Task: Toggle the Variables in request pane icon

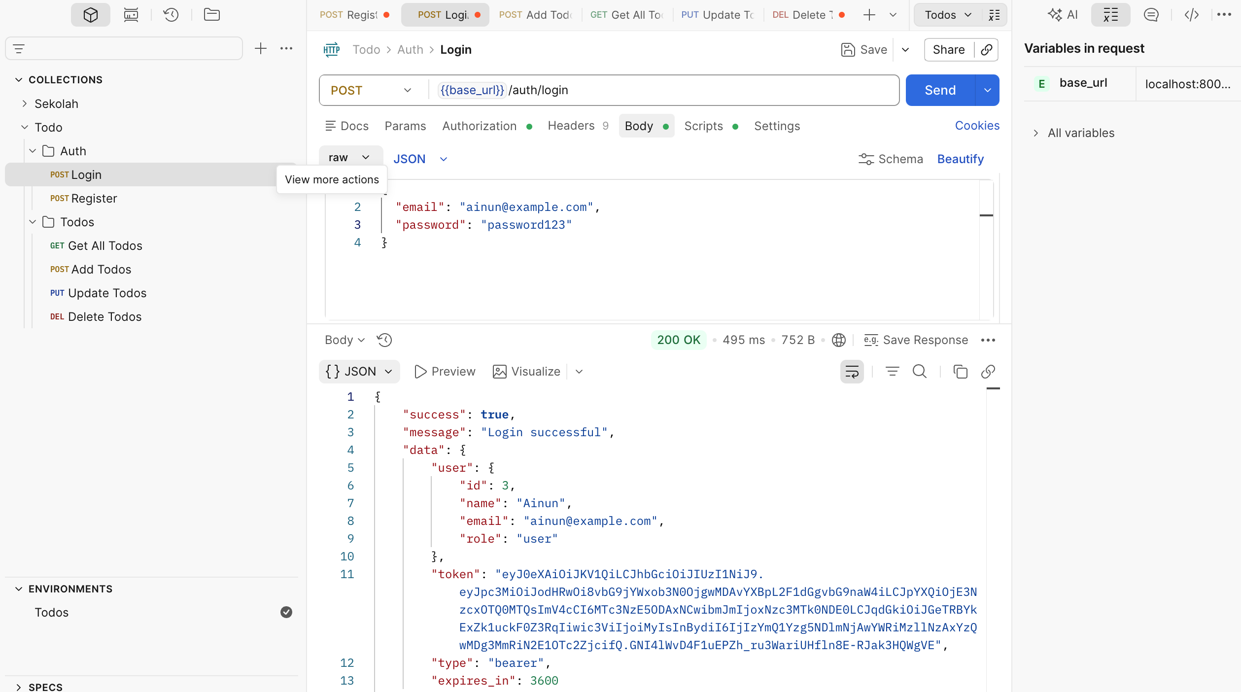Action: point(1110,15)
